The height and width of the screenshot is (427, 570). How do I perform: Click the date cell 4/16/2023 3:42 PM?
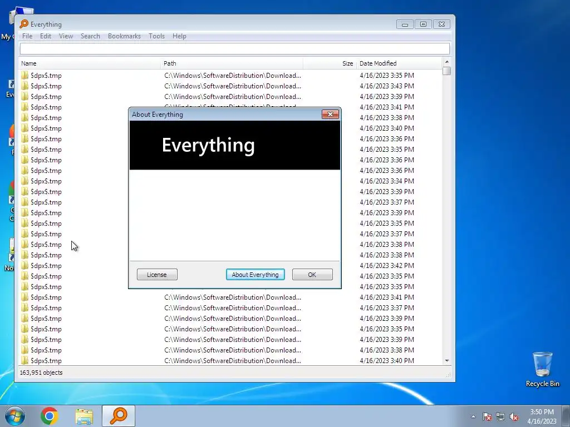point(387,266)
